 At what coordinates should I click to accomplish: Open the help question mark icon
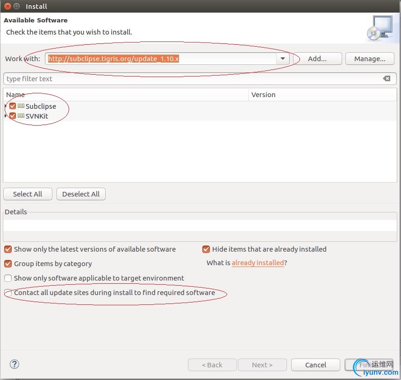(x=14, y=364)
